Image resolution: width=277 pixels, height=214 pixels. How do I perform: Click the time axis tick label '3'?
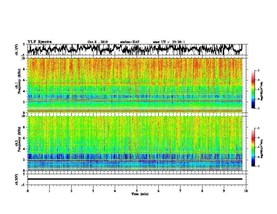click(93, 191)
